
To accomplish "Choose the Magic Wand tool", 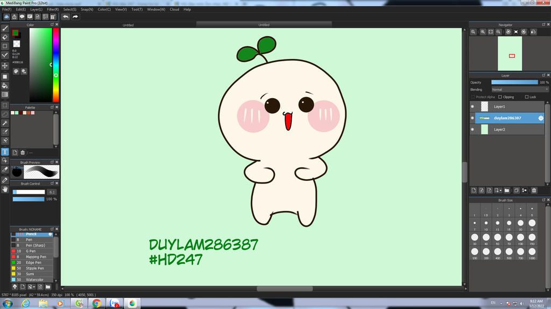I will [5, 123].
